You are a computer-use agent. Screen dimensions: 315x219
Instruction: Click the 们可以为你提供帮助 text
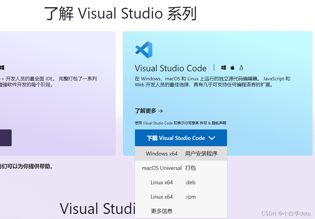[26, 167]
